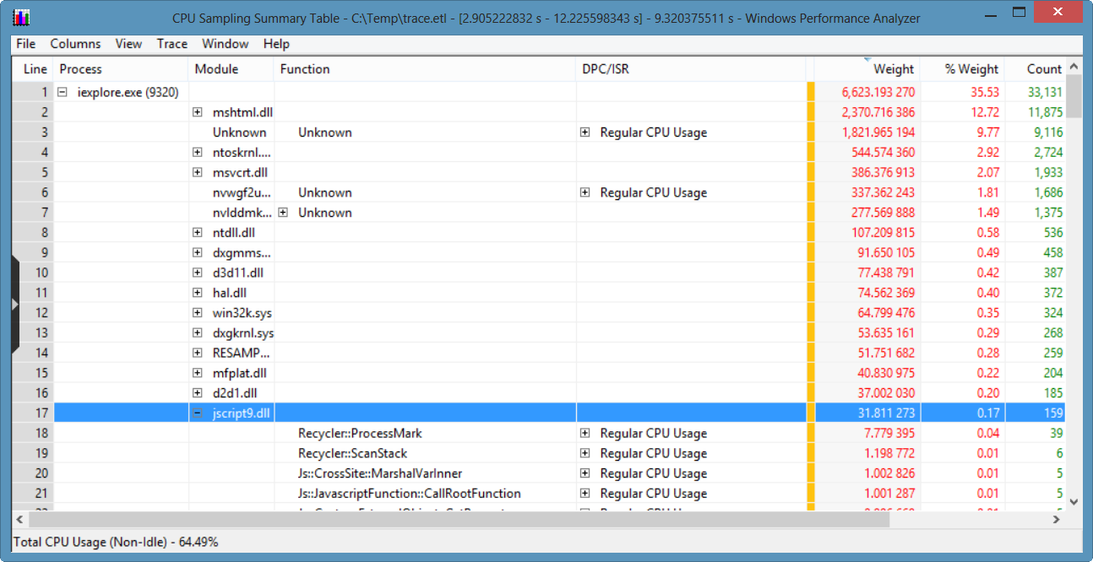
Task: Click the Windows Performance Analyzer app icon
Action: pos(21,17)
